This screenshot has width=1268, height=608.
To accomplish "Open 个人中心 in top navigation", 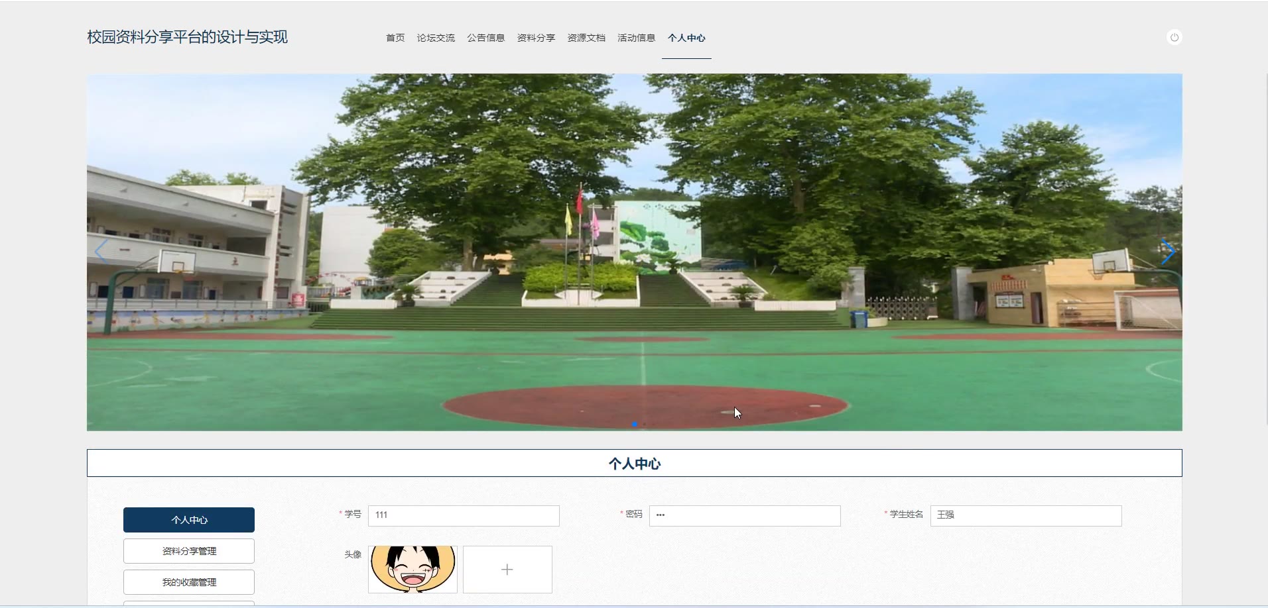I will coord(686,38).
